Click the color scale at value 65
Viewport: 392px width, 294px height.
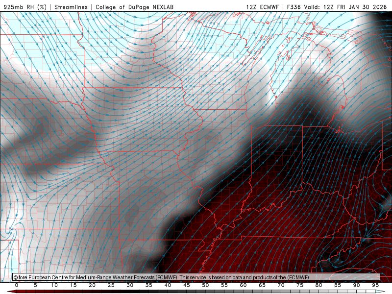(x=262, y=285)
